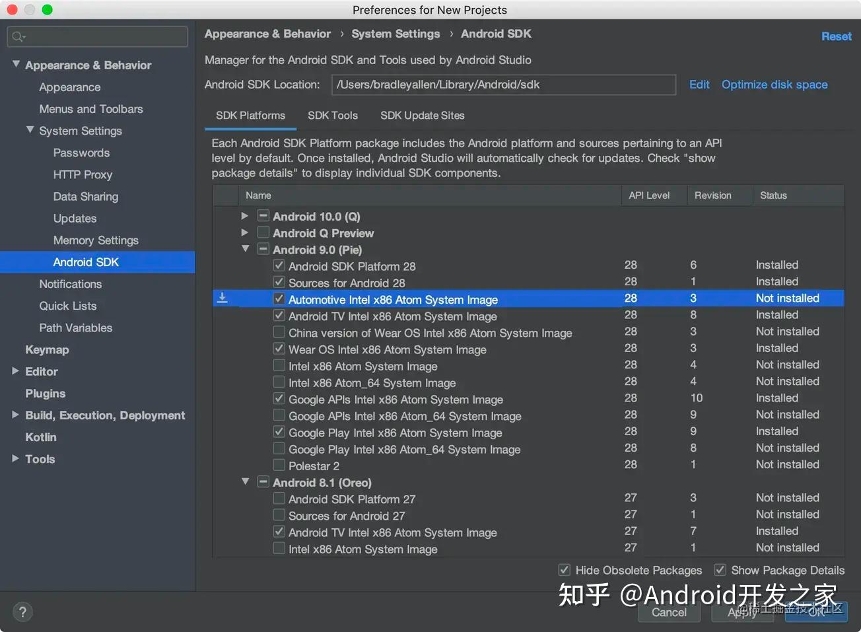Open Notifications settings from the sidebar
Screen dimensions: 861x632
pos(71,284)
